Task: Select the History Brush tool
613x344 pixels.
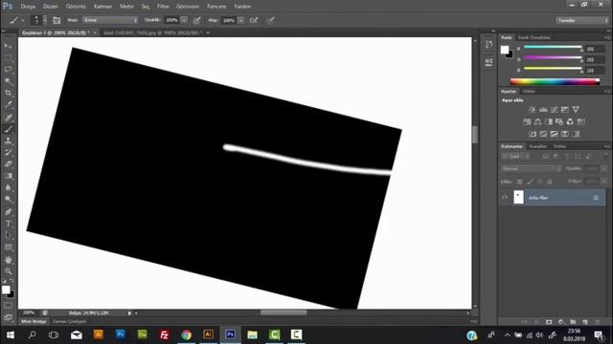Action: (x=9, y=153)
